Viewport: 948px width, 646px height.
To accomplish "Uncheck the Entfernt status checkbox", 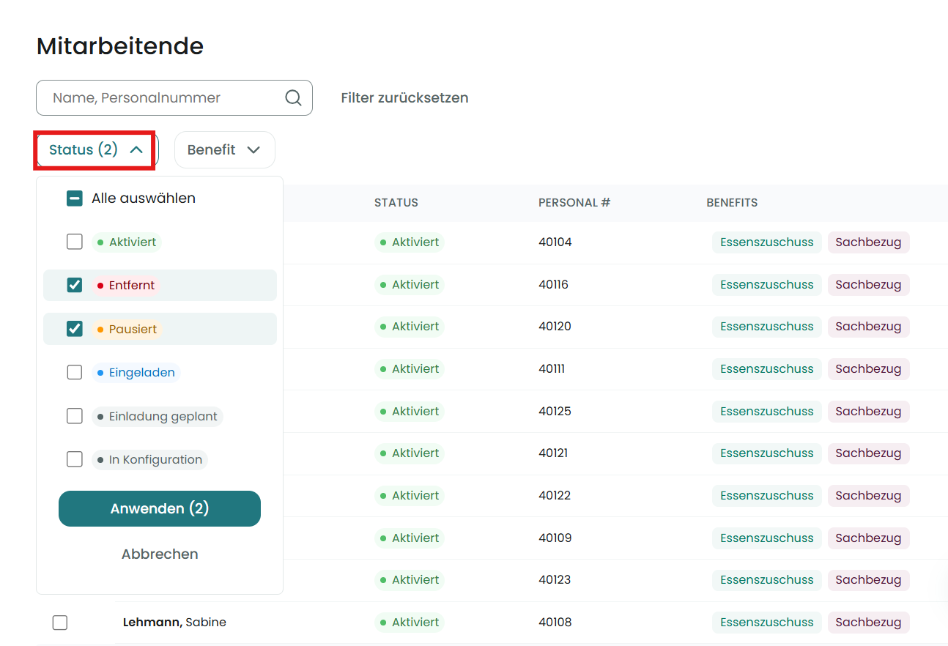I will pos(75,285).
